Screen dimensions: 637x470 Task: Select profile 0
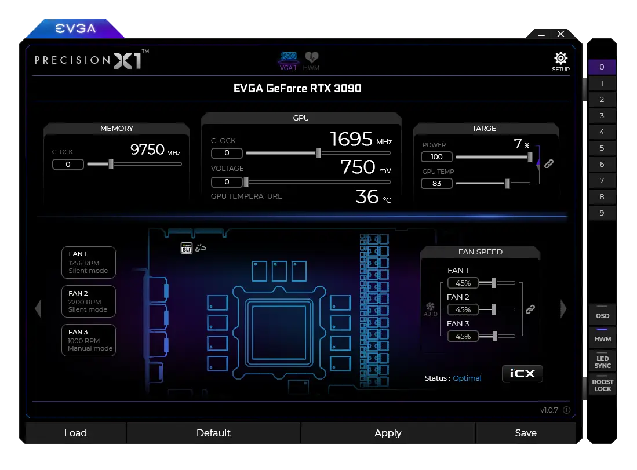602,67
